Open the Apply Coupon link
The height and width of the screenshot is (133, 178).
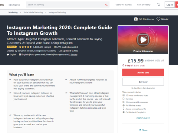tap(143, 118)
